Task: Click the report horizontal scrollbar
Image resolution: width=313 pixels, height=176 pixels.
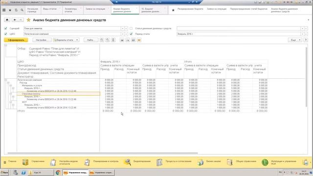Action: (103, 153)
